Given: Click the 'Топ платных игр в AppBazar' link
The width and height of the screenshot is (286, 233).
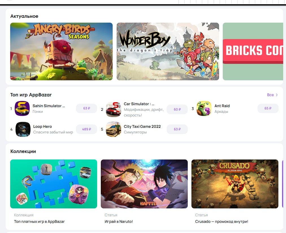Looking at the screenshot, I should pos(40,221).
